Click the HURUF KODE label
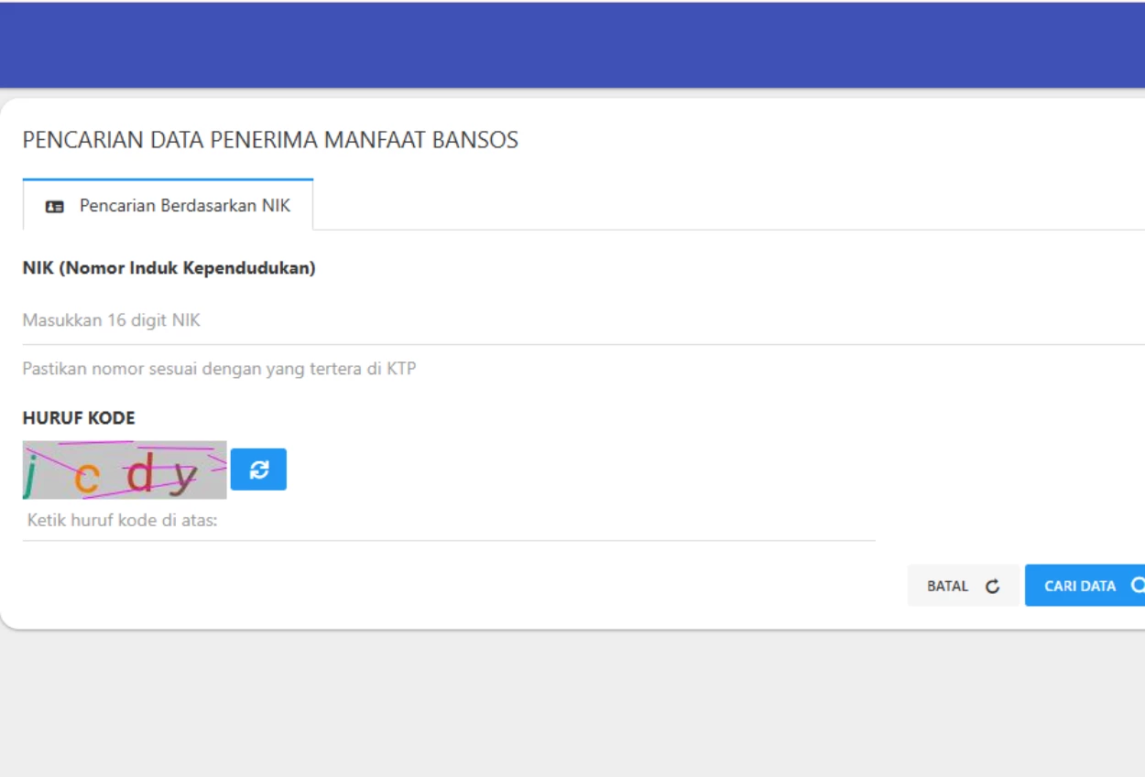Image resolution: width=1145 pixels, height=777 pixels. tap(79, 418)
